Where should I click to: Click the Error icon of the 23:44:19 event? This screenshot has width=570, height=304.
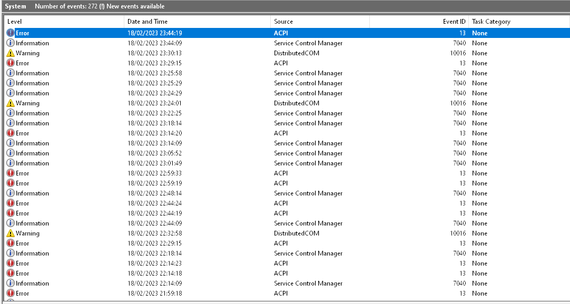click(x=11, y=33)
